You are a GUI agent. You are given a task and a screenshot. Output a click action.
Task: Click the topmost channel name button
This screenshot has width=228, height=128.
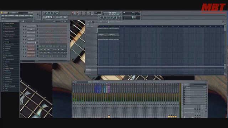[31, 26]
